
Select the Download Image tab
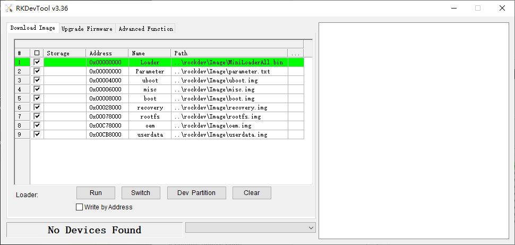33,28
